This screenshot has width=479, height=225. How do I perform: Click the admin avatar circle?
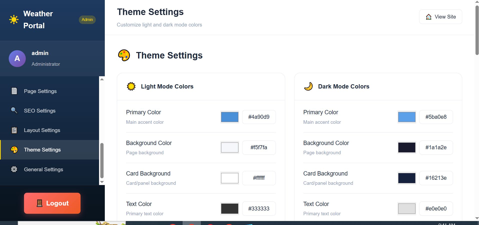tap(17, 58)
